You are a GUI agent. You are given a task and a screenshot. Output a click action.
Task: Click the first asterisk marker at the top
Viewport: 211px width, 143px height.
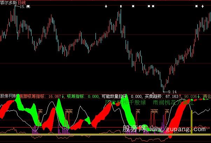click(133, 6)
